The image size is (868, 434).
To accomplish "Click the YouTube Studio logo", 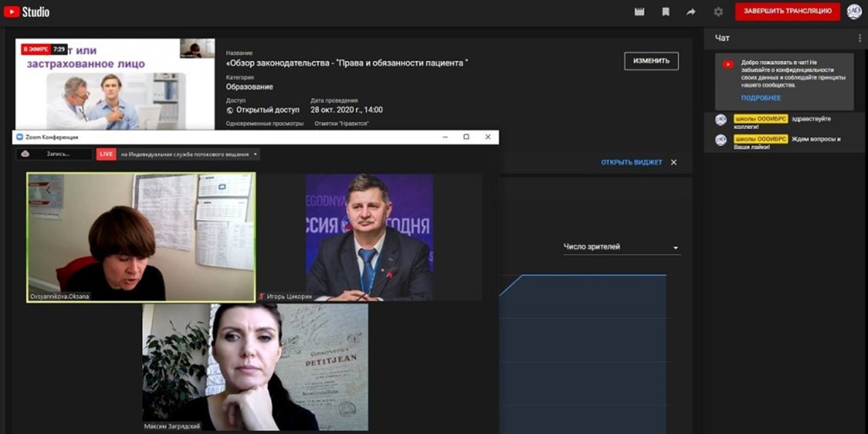I will click(x=27, y=12).
